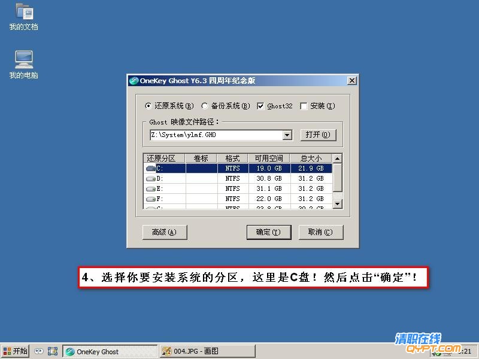
Task: Click the eyes quick launch icon
Action: [39, 351]
